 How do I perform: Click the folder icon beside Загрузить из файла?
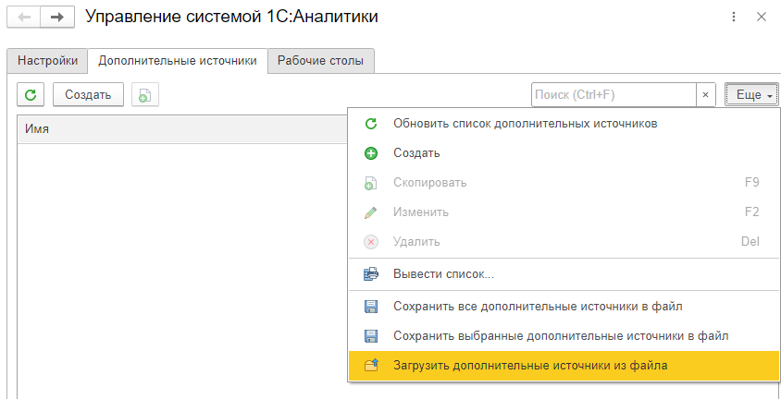point(371,366)
